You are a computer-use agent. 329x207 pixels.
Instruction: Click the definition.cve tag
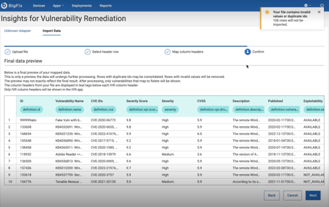[x=103, y=110]
